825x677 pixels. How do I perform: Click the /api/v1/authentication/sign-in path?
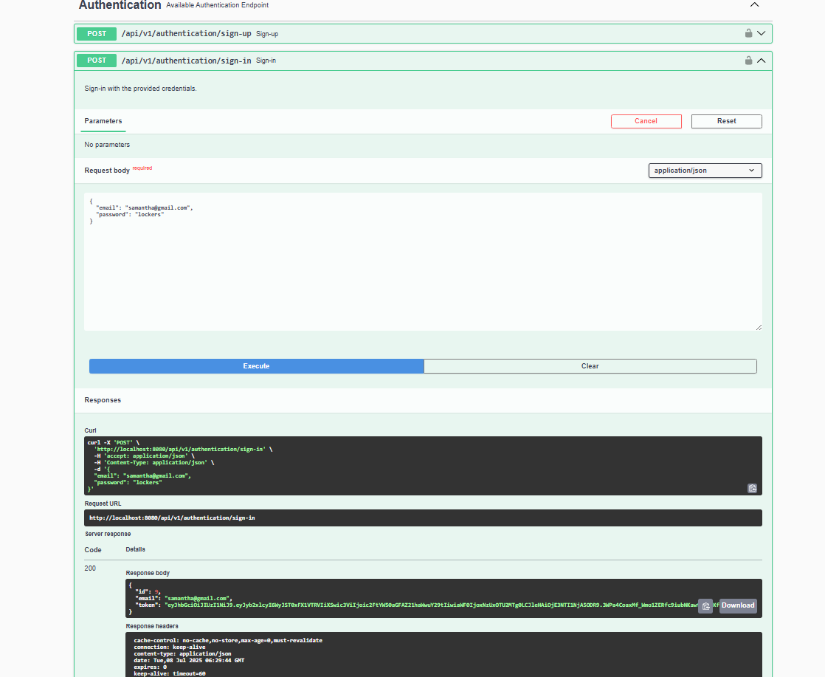186,61
